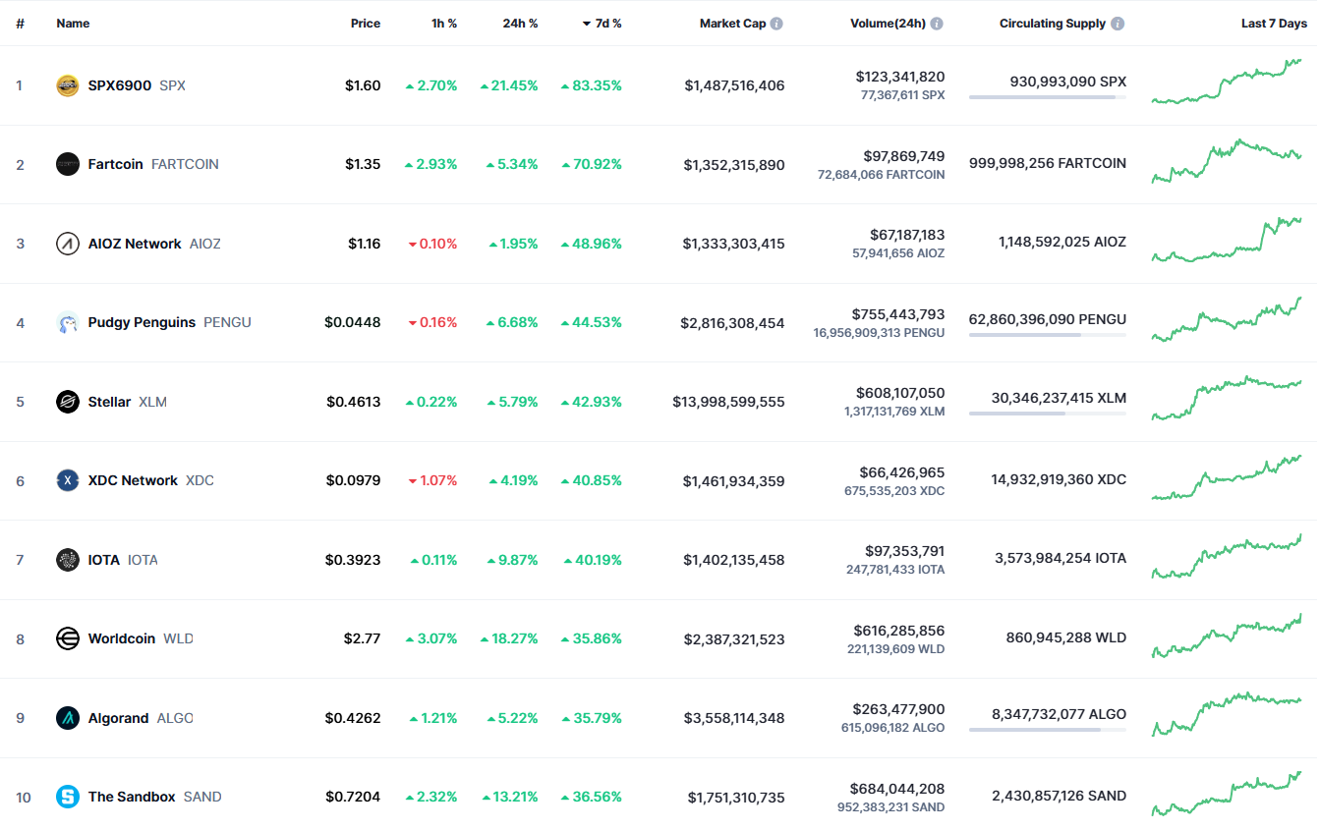The width and height of the screenshot is (1320, 830).
Task: Click Pudgy Penguins volume $755,443,793
Action: (898, 314)
